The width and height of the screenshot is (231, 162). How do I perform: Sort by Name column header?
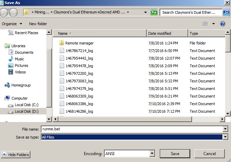coord(99,33)
